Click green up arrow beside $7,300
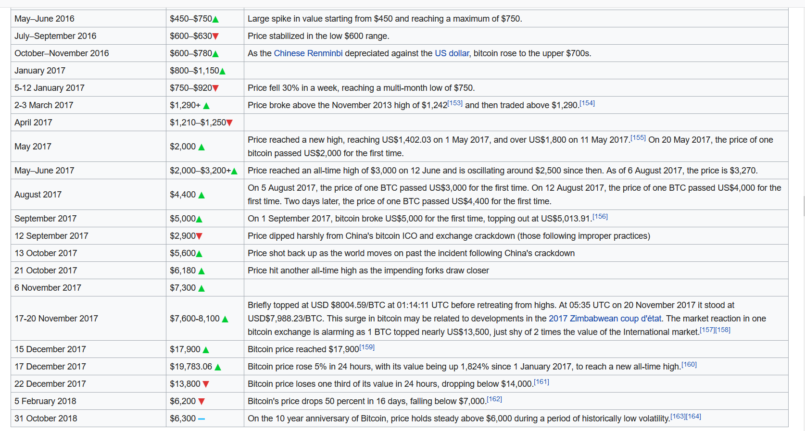The width and height of the screenshot is (805, 431). point(201,288)
